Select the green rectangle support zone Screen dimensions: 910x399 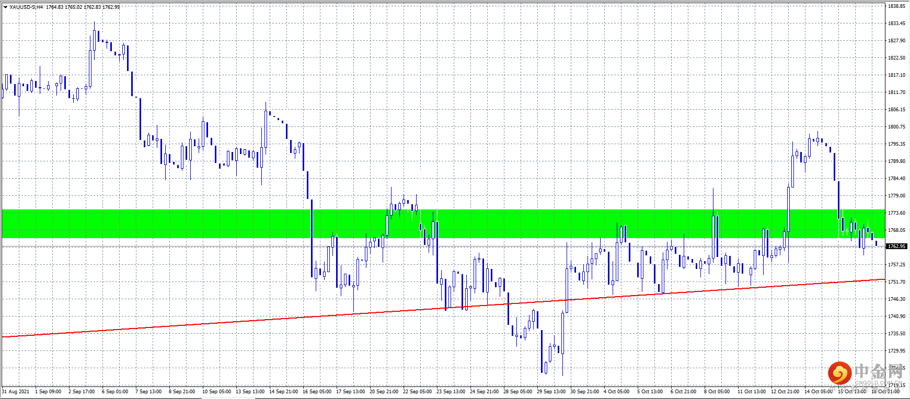[443, 224]
